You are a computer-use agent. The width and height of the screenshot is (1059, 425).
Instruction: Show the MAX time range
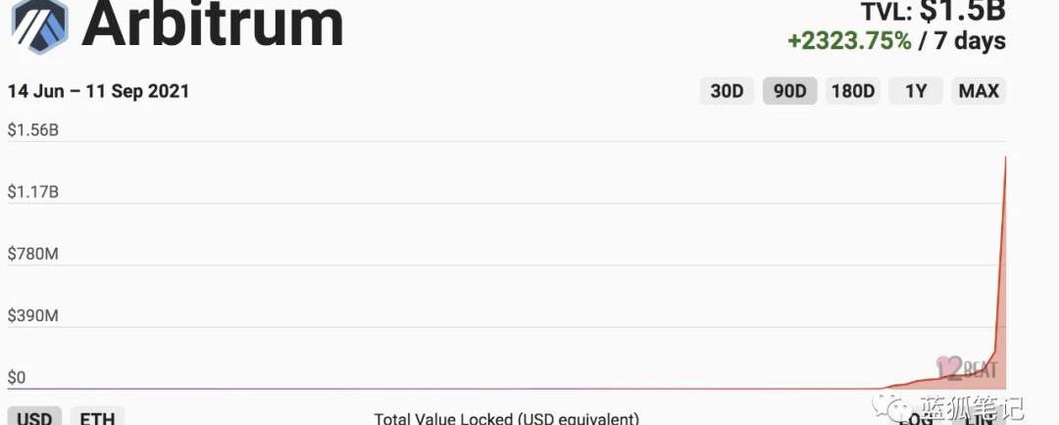pyautogui.click(x=978, y=91)
